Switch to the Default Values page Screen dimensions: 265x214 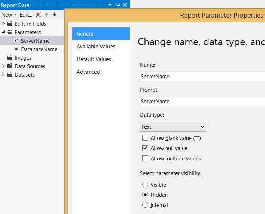coord(94,59)
